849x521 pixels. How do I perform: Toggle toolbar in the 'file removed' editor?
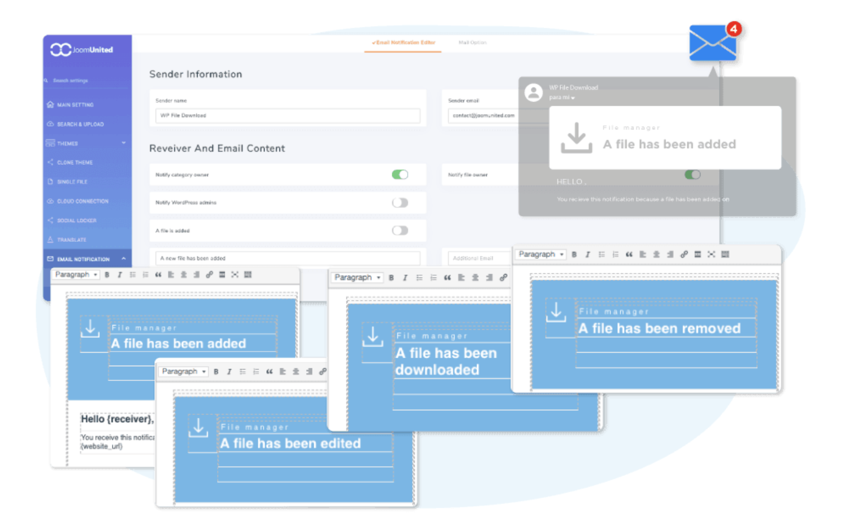coord(725,255)
